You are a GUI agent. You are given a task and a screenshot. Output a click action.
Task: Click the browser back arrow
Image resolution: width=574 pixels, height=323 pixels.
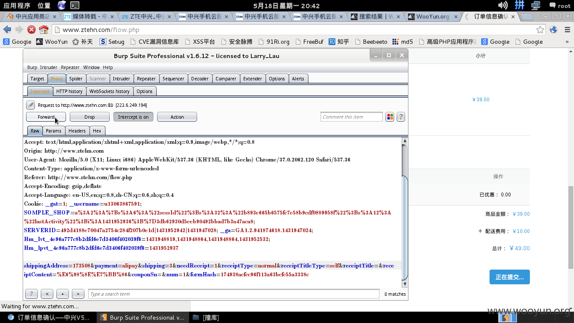pos(7,29)
